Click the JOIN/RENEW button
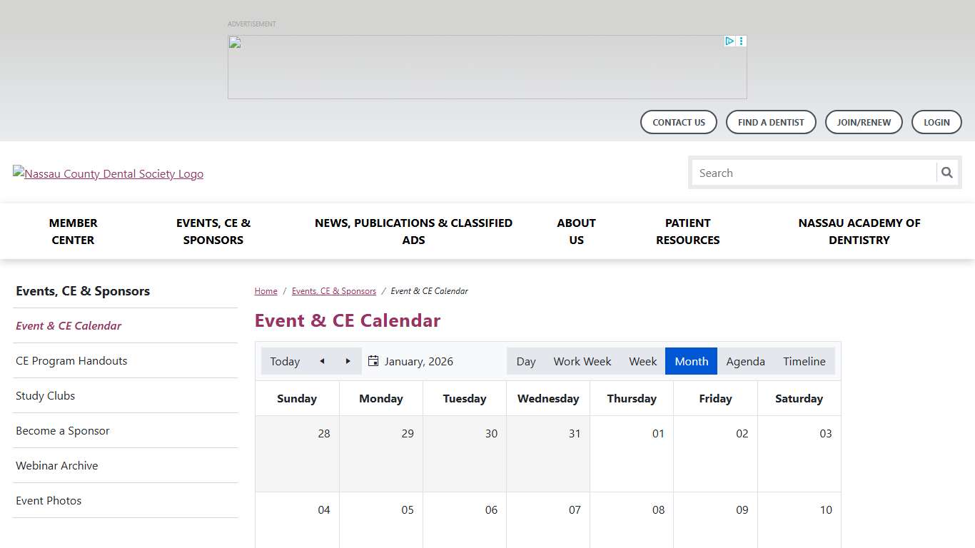Viewport: 975px width, 548px height. pos(864,122)
